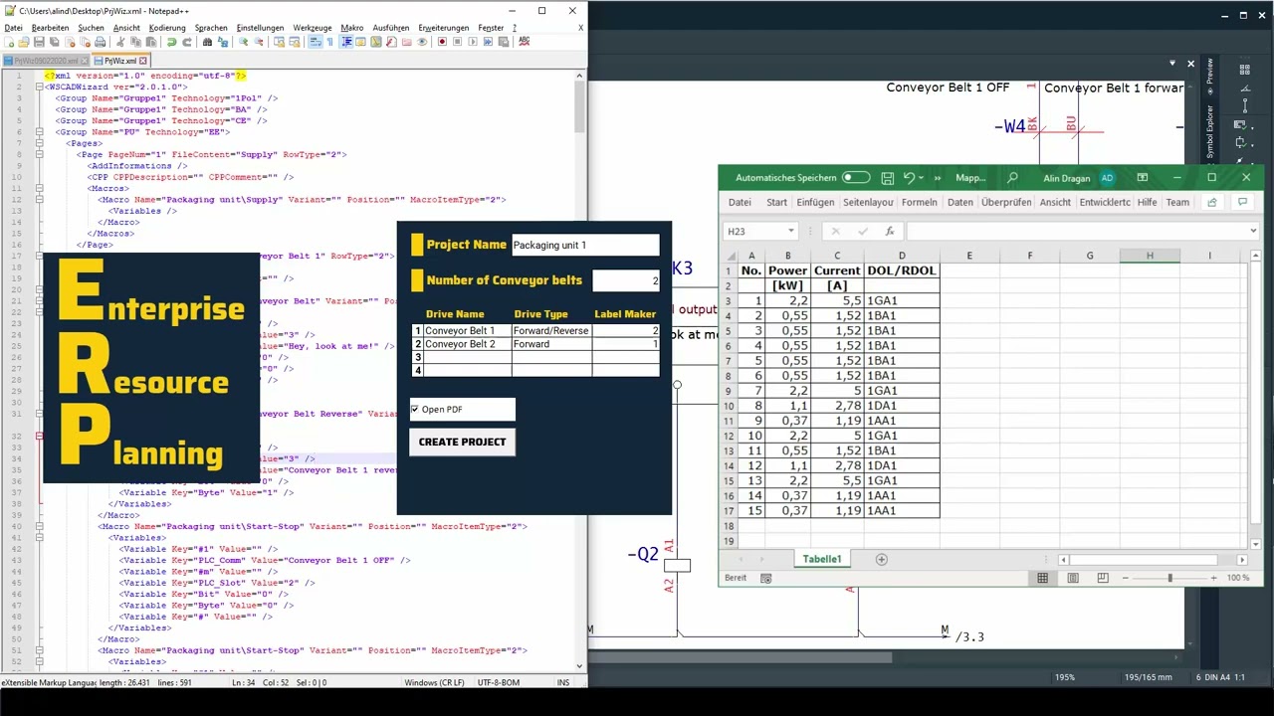
Task: Click the Excel zoom in plus button
Action: pyautogui.click(x=1214, y=578)
